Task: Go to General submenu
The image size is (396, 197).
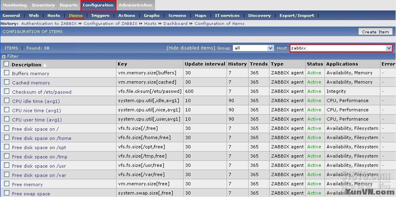Action: 11,15
